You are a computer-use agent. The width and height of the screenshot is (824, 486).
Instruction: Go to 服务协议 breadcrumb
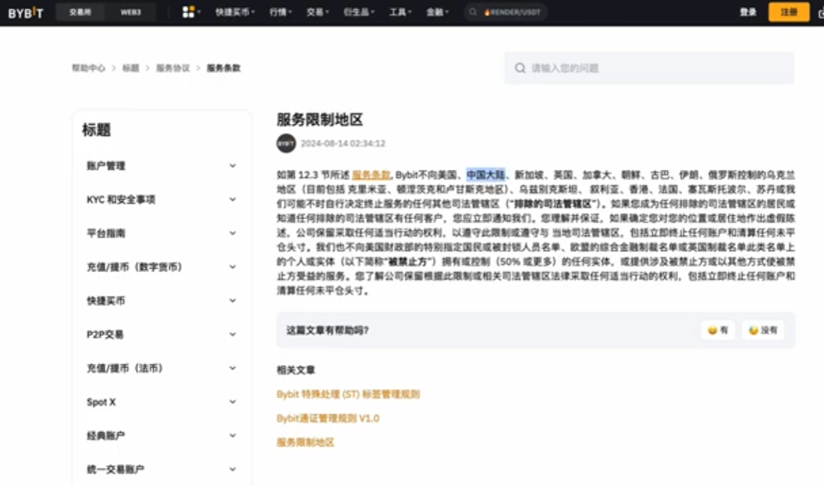pyautogui.click(x=173, y=68)
